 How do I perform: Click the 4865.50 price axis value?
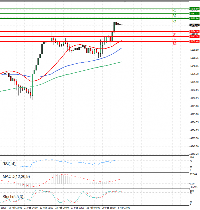point(195,138)
